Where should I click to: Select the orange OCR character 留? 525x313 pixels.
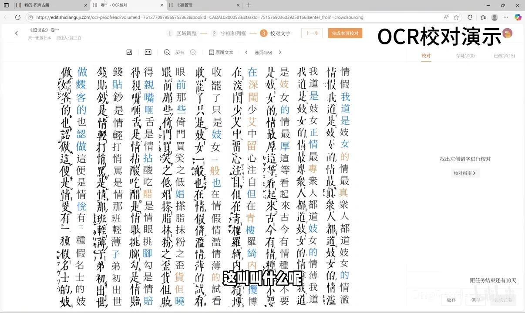(252, 145)
